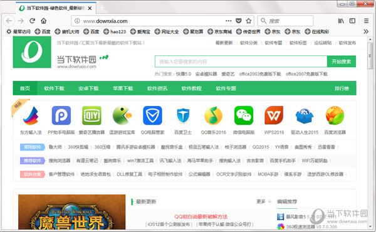This screenshot has width=376, height=232.
Task: Open the 东方输入法 app icon
Action: [31, 115]
